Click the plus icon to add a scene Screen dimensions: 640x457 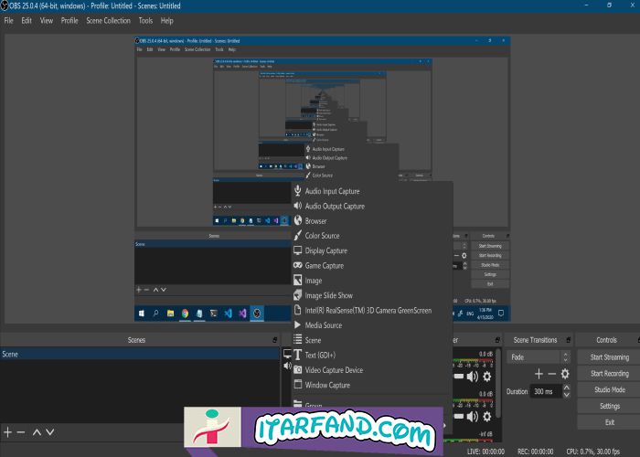click(7, 431)
